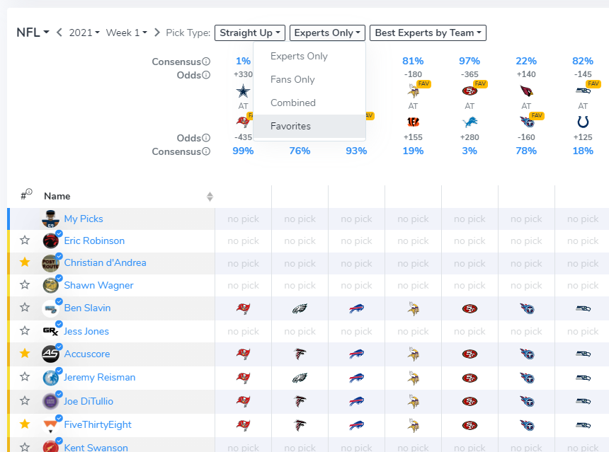Open Christian d'Andrea's profile link
The image size is (609, 452).
pos(106,262)
